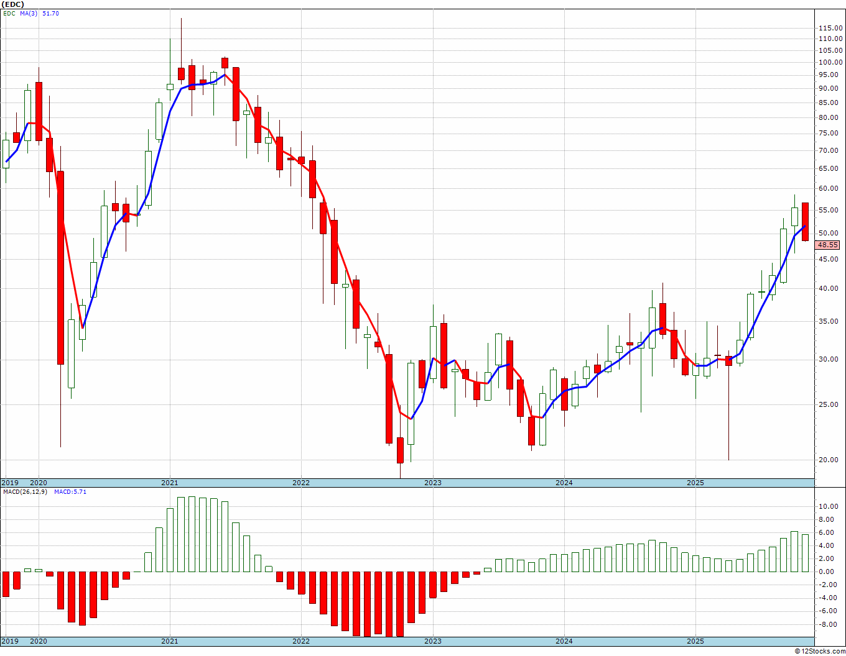This screenshot has width=846, height=656.
Task: Click the 115.00 price axis label
Action: pyautogui.click(x=830, y=28)
